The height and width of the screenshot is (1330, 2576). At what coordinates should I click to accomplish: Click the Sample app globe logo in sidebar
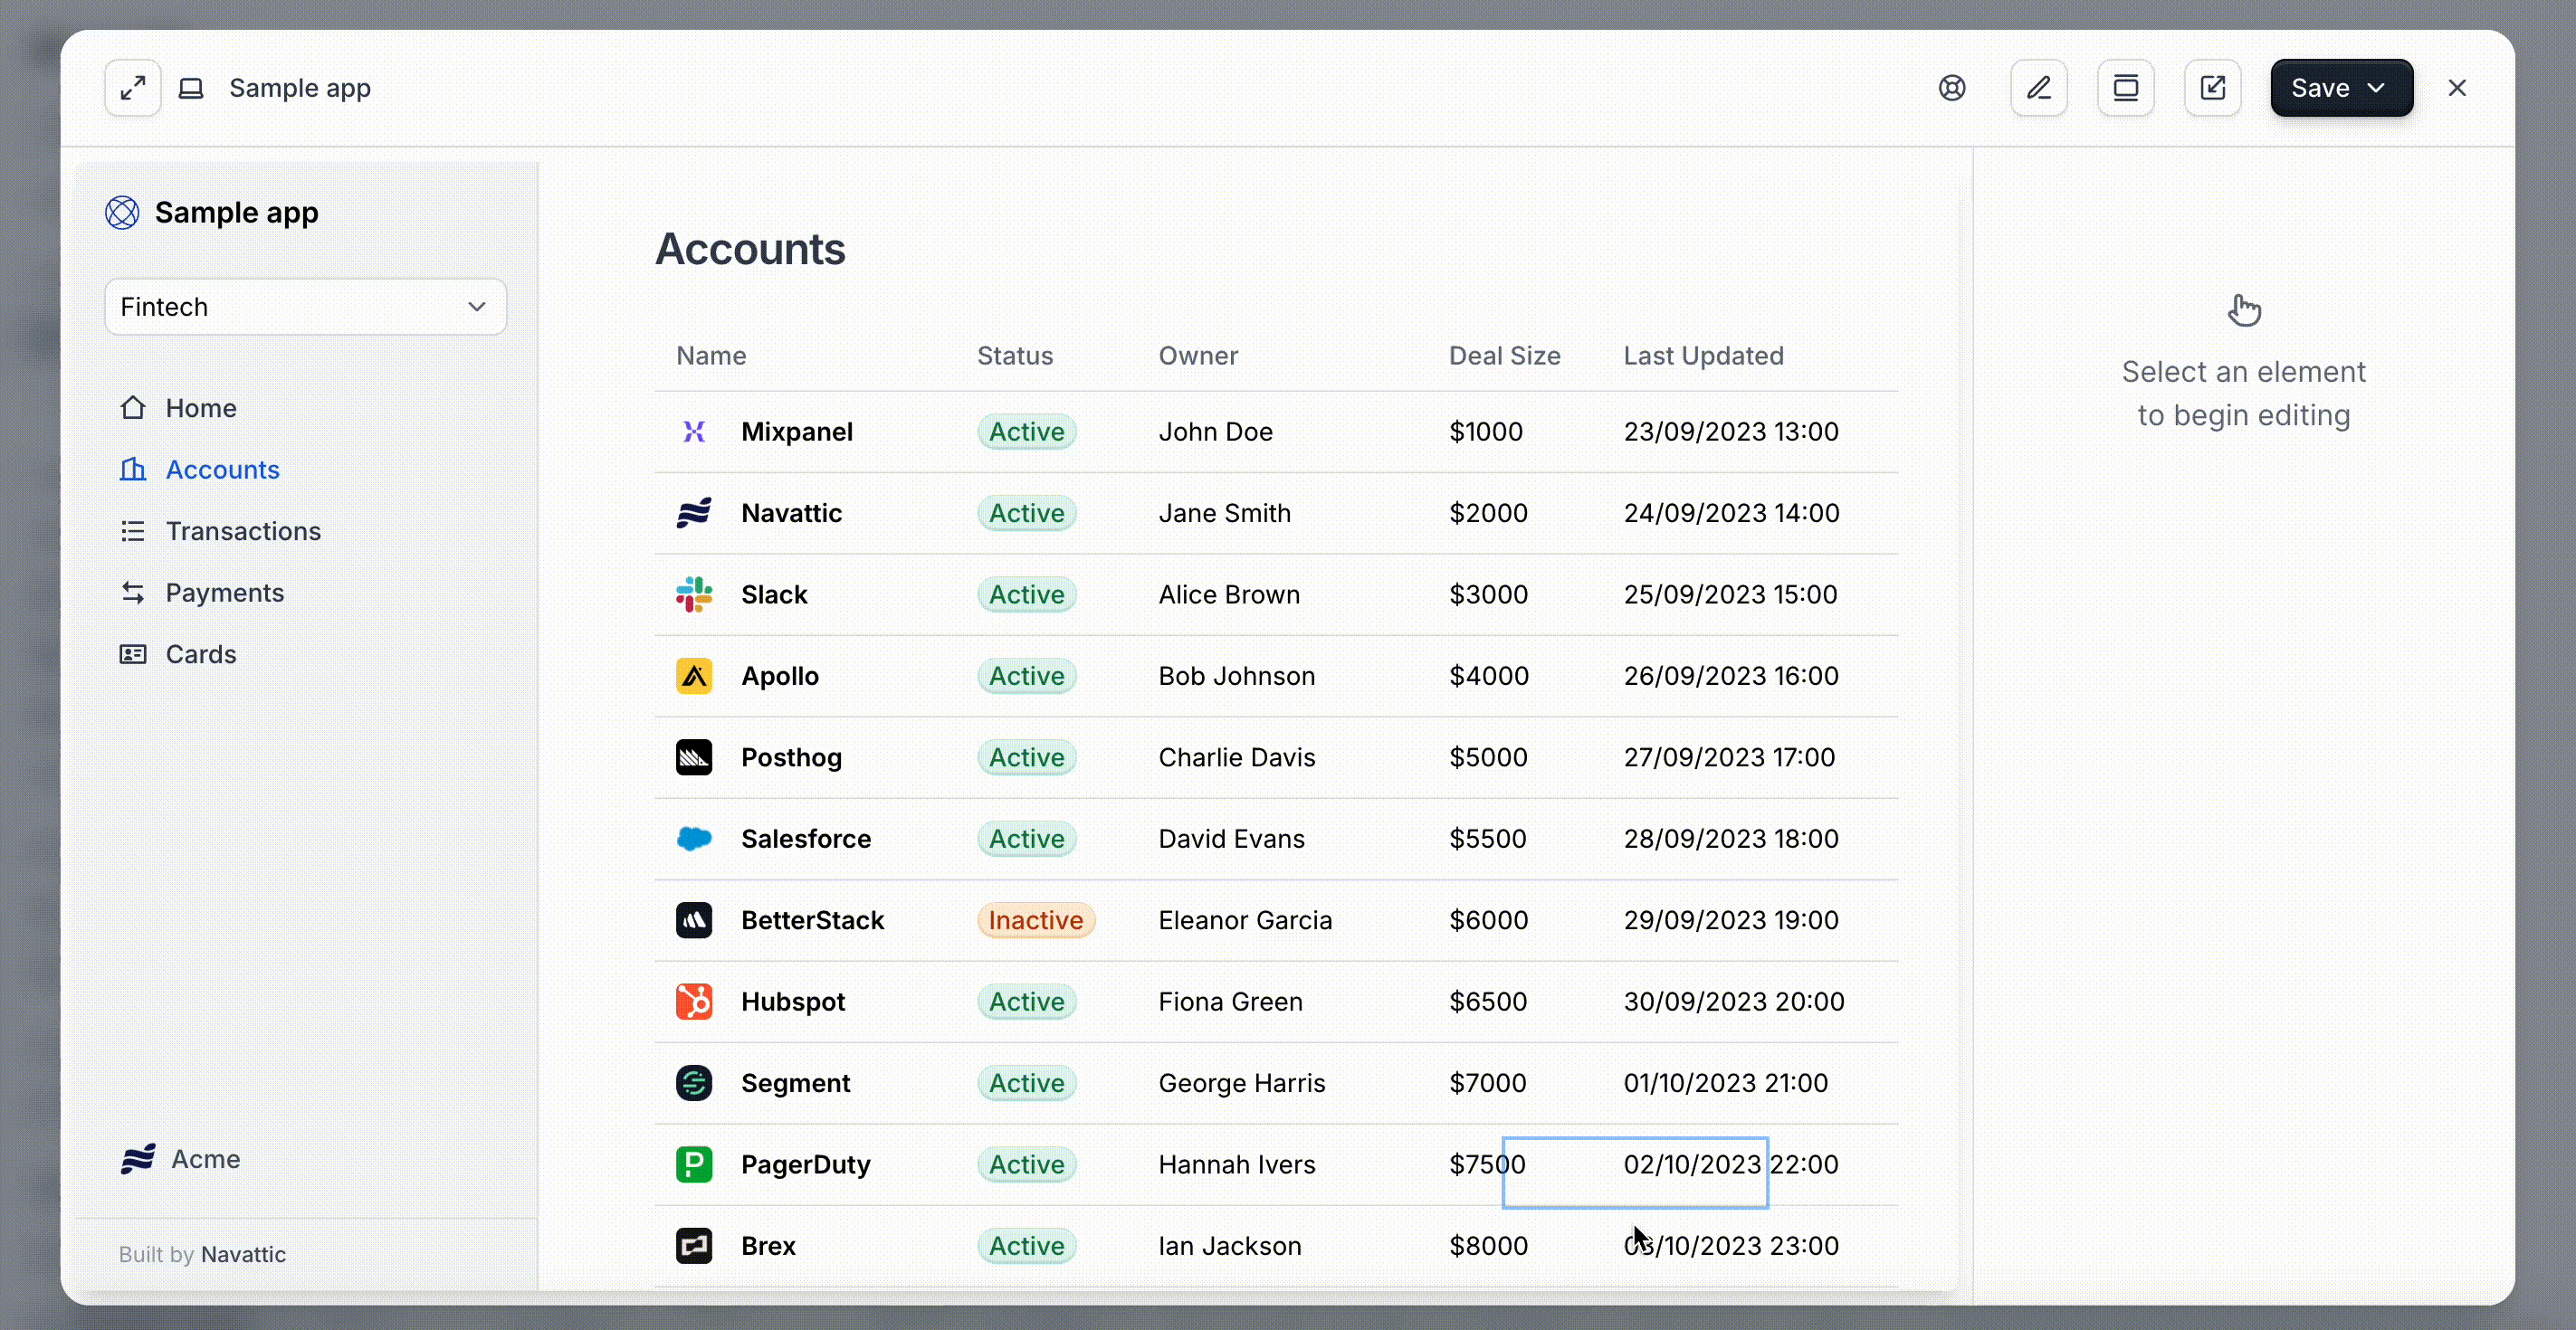point(122,213)
